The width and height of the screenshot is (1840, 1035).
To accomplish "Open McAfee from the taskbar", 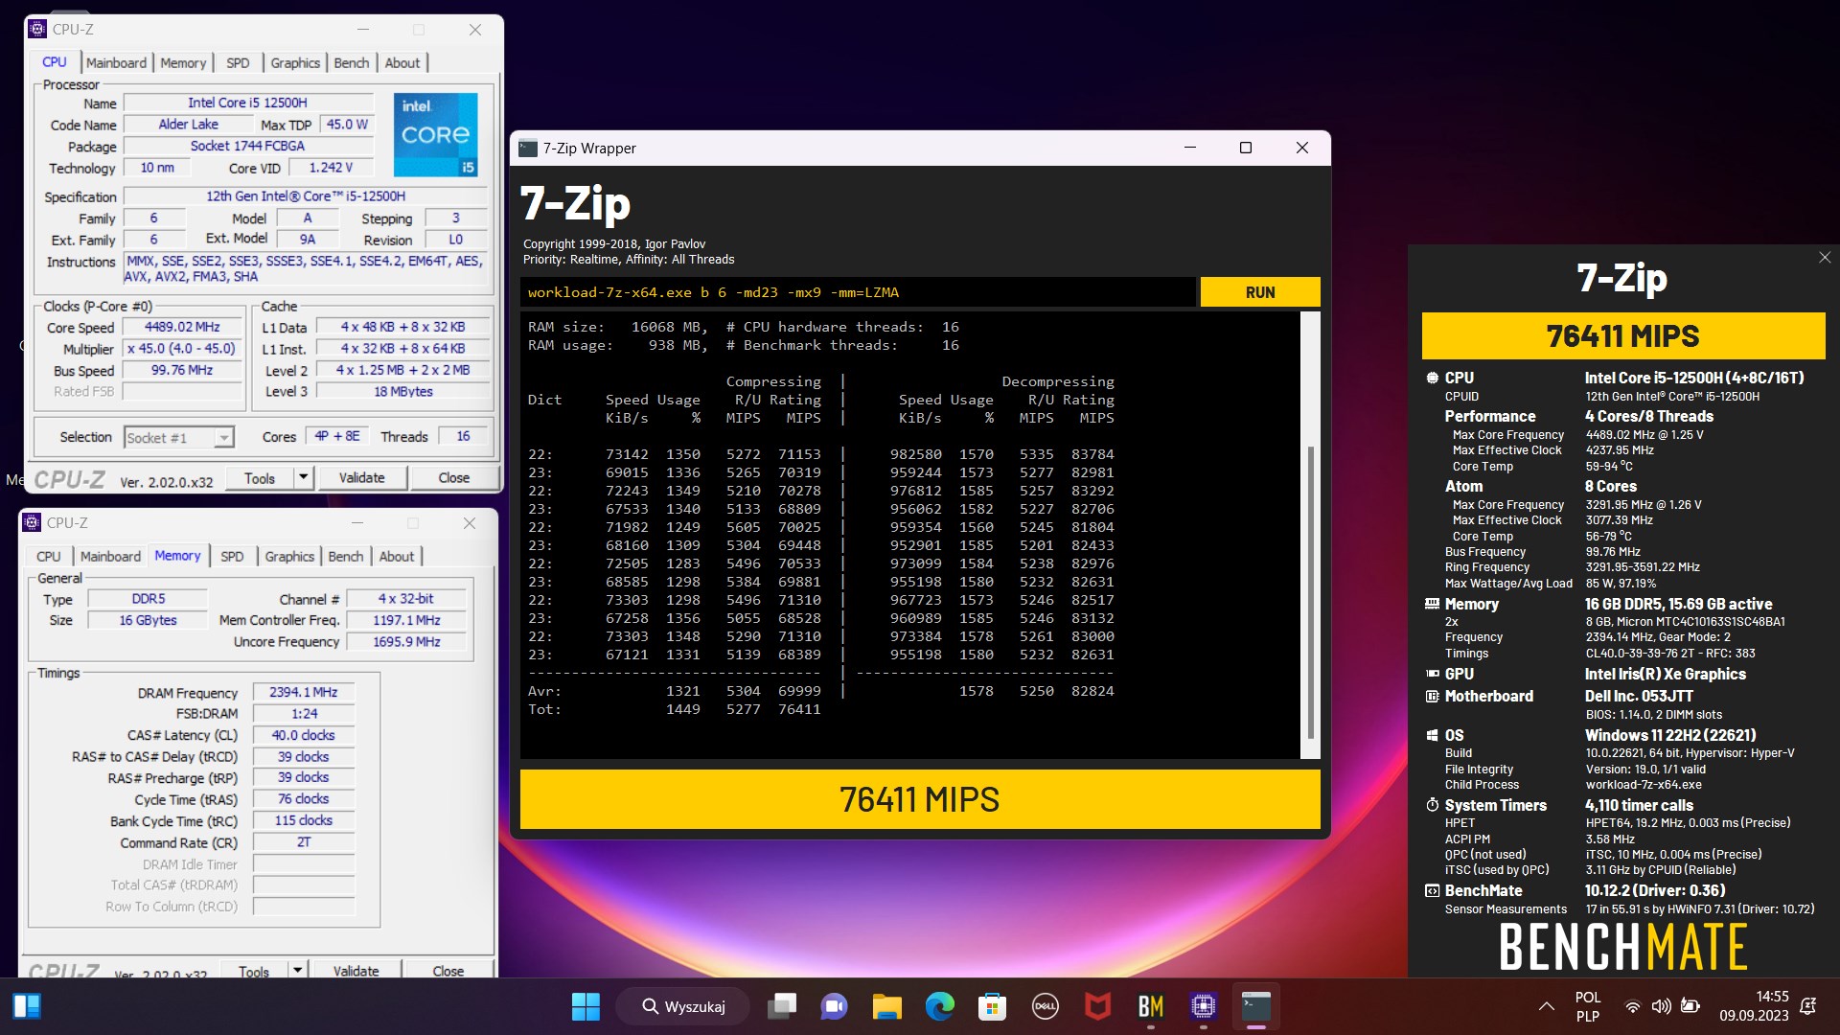I will point(1097,1006).
